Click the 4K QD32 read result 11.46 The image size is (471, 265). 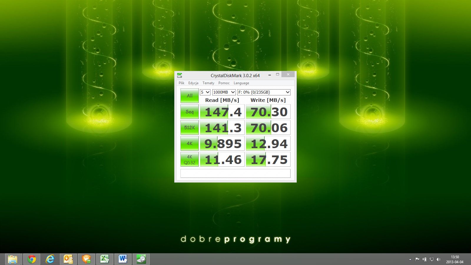(x=222, y=160)
